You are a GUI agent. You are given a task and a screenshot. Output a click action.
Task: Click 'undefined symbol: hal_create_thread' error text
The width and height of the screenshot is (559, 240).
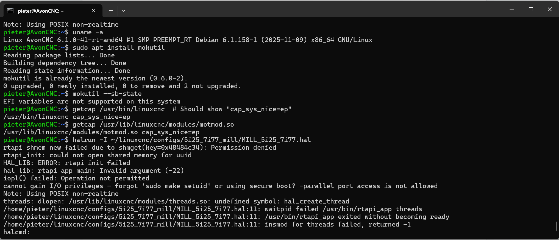click(x=282, y=202)
